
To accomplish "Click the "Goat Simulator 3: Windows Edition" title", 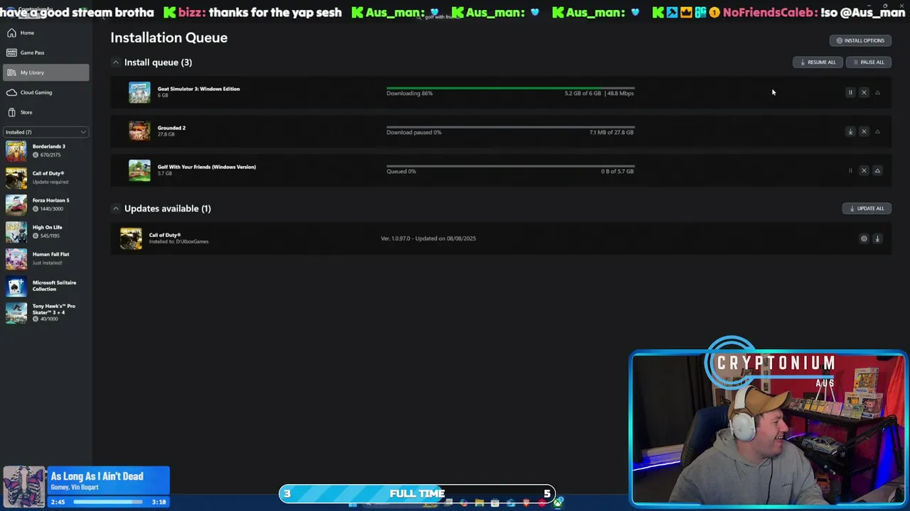I will click(x=198, y=89).
